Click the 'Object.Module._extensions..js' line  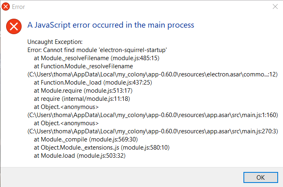102,148
